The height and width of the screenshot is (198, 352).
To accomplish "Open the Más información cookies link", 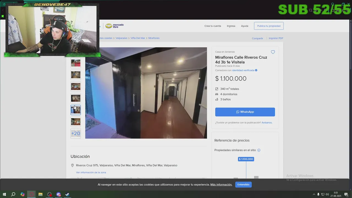I will [221, 185].
